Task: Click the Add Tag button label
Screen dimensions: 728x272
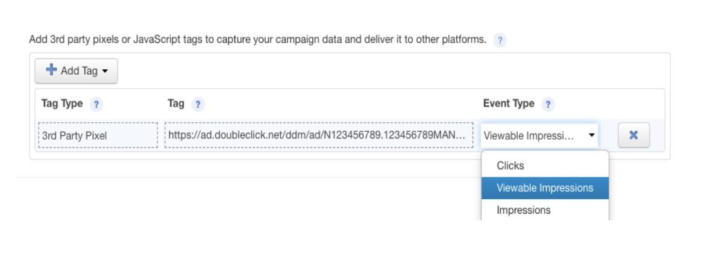Action: click(79, 71)
